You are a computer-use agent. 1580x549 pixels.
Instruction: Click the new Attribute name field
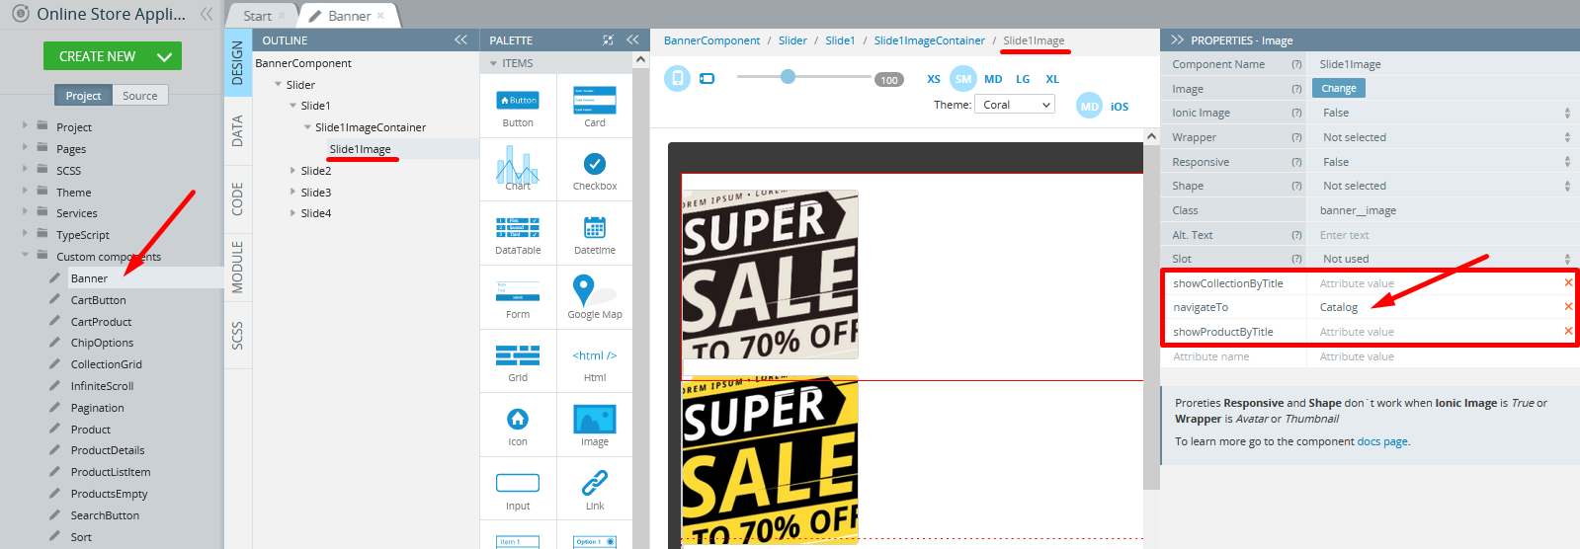click(1235, 356)
